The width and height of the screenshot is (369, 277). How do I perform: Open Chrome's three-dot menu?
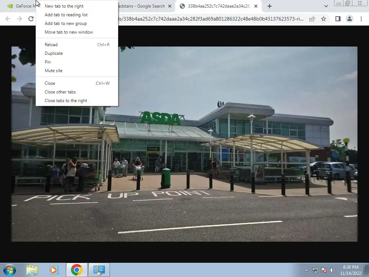[361, 19]
